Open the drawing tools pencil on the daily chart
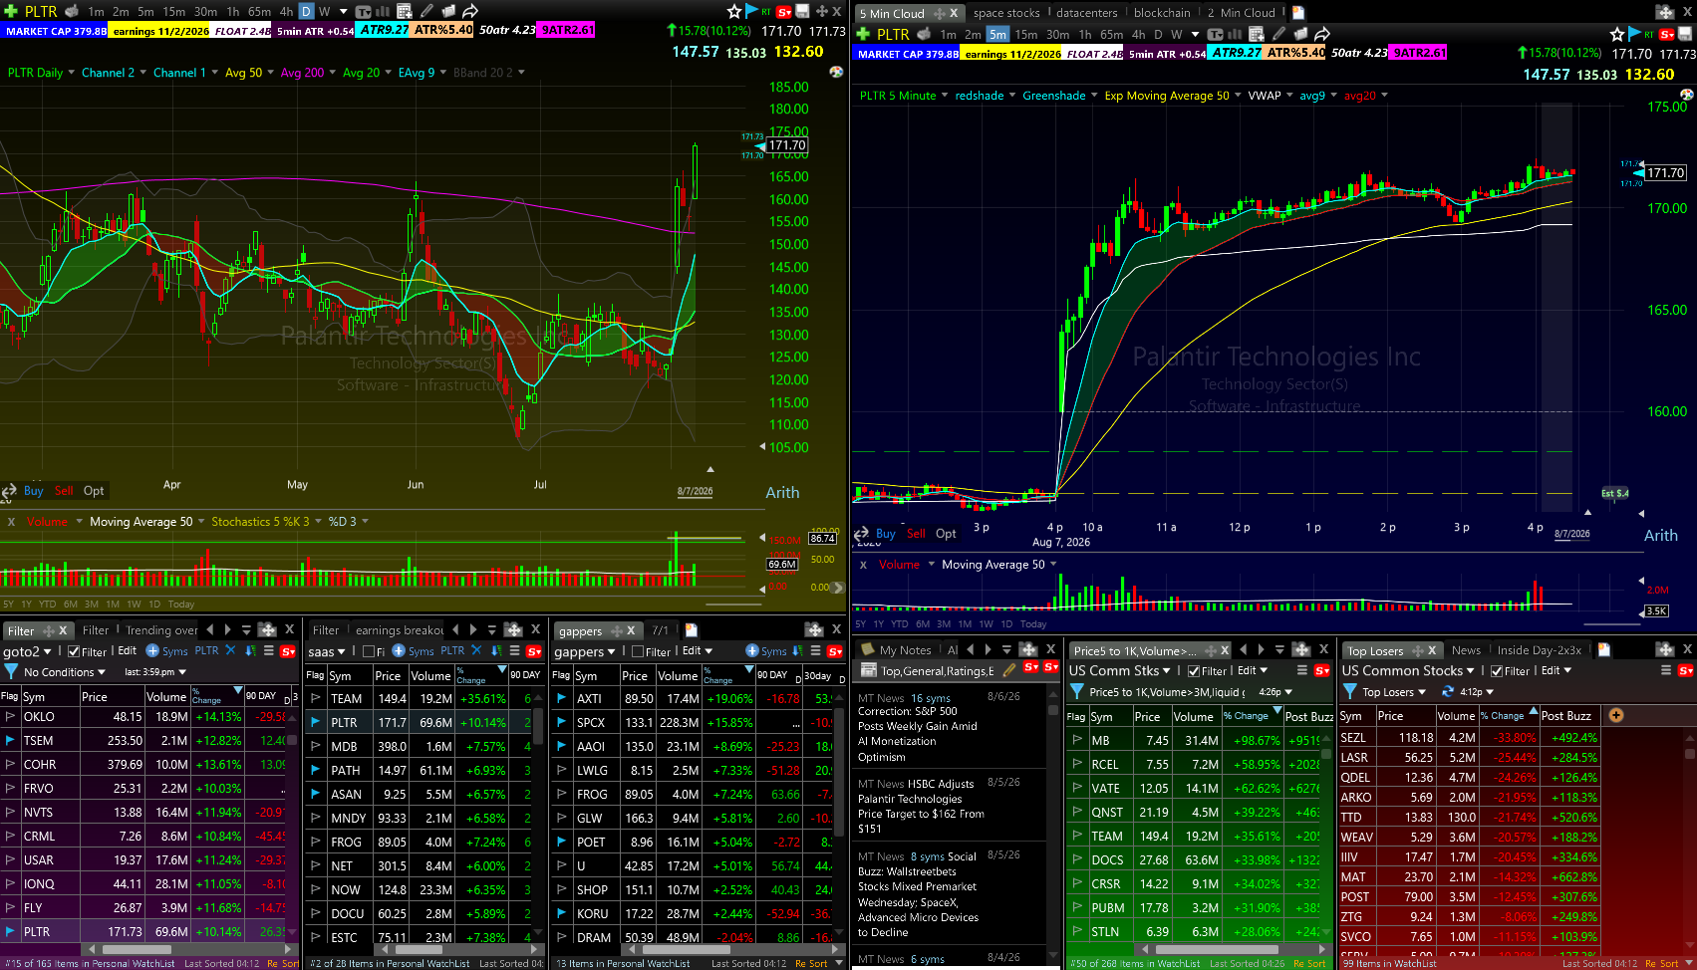Image resolution: width=1697 pixels, height=970 pixels. (x=426, y=11)
